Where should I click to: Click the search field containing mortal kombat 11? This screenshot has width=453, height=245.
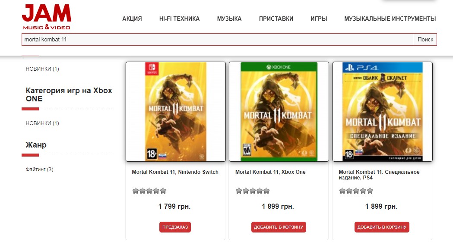coord(218,39)
